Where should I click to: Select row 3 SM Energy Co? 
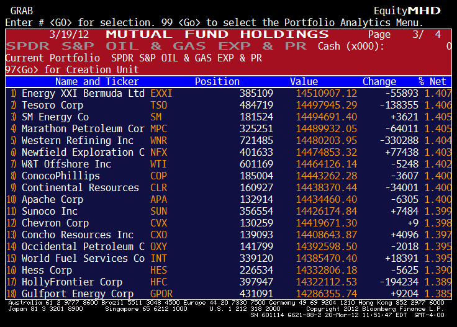pyautogui.click(x=228, y=117)
